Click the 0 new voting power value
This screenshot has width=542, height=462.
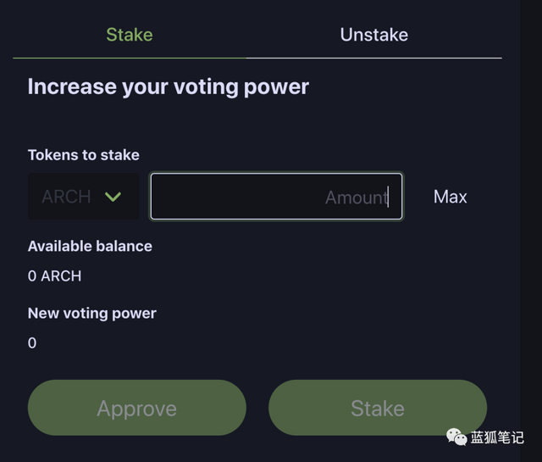(32, 342)
